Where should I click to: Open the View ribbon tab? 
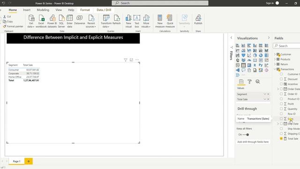59,10
